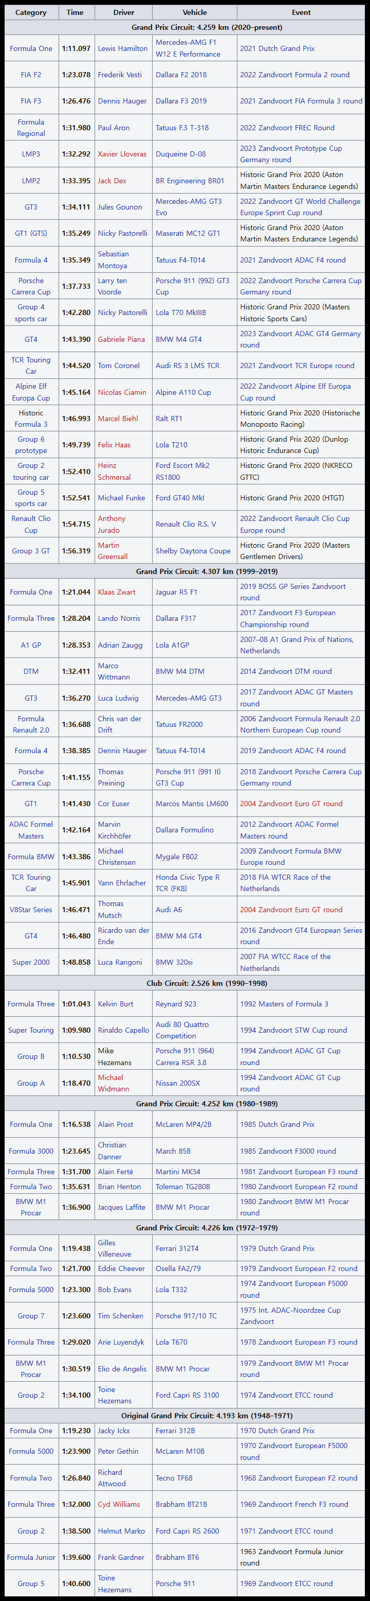
Task: Open March 85B vehicle link
Action: (174, 1151)
